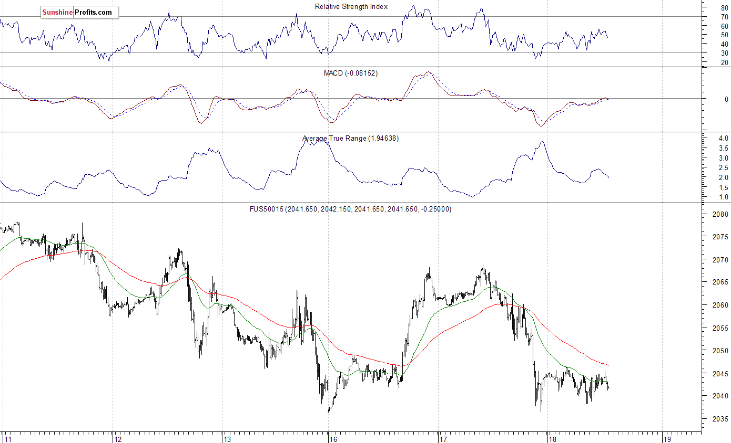731x443 pixels.
Task: Click the 2080 price axis label
Action: click(x=720, y=214)
